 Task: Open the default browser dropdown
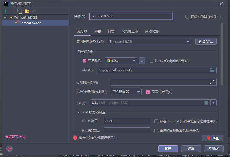pos(121,61)
